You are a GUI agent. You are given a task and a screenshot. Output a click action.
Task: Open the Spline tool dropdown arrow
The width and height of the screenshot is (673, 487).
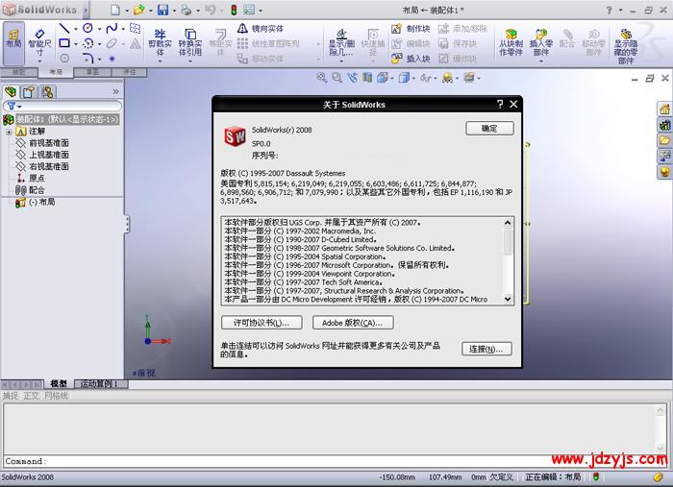pyautogui.click(x=123, y=29)
